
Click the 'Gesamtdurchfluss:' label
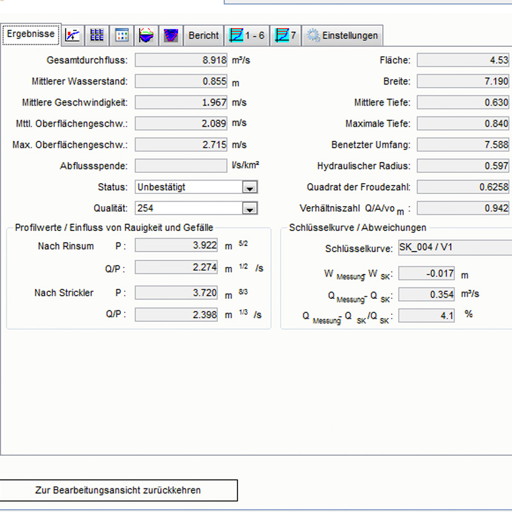click(x=87, y=60)
